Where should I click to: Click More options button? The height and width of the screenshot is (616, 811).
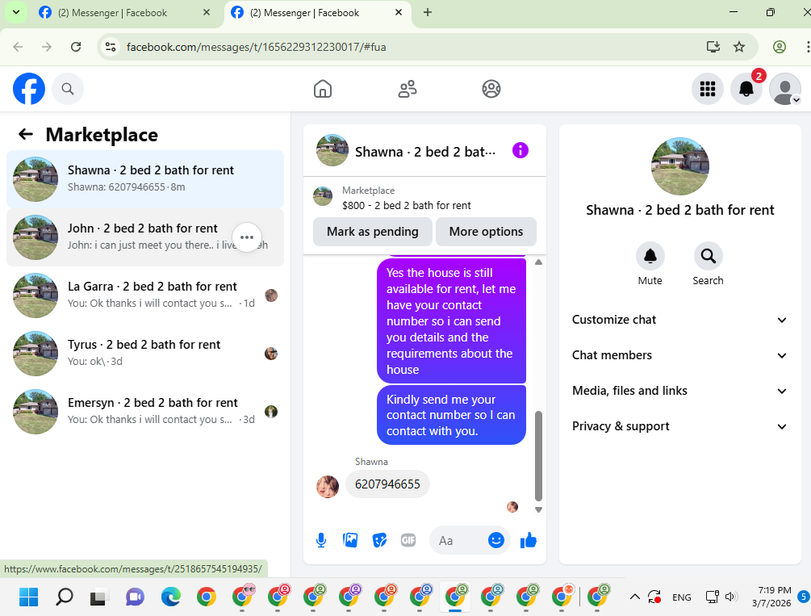click(486, 232)
